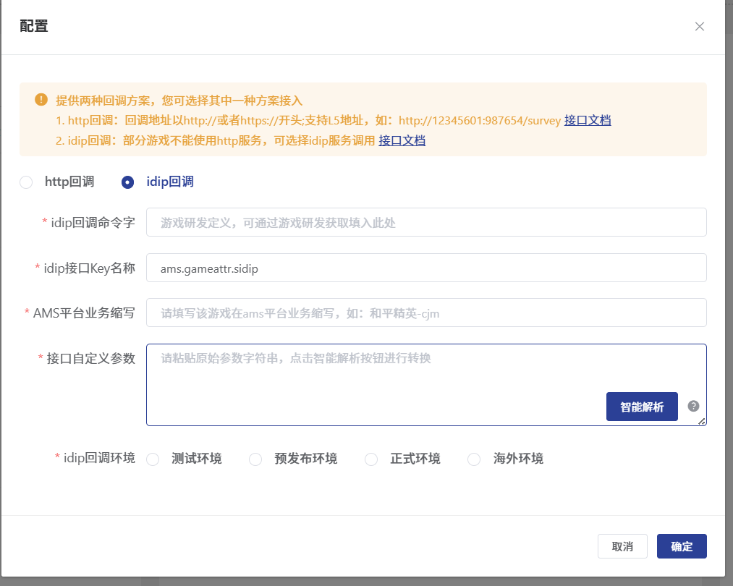Close the 配置 dialog with the X icon
This screenshot has height=586, width=733.
699,27
